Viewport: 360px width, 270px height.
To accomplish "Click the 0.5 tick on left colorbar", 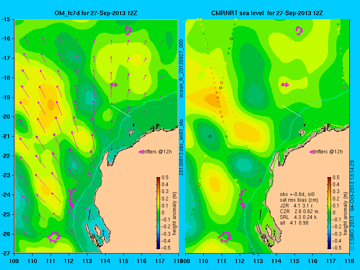I will 165,177.
